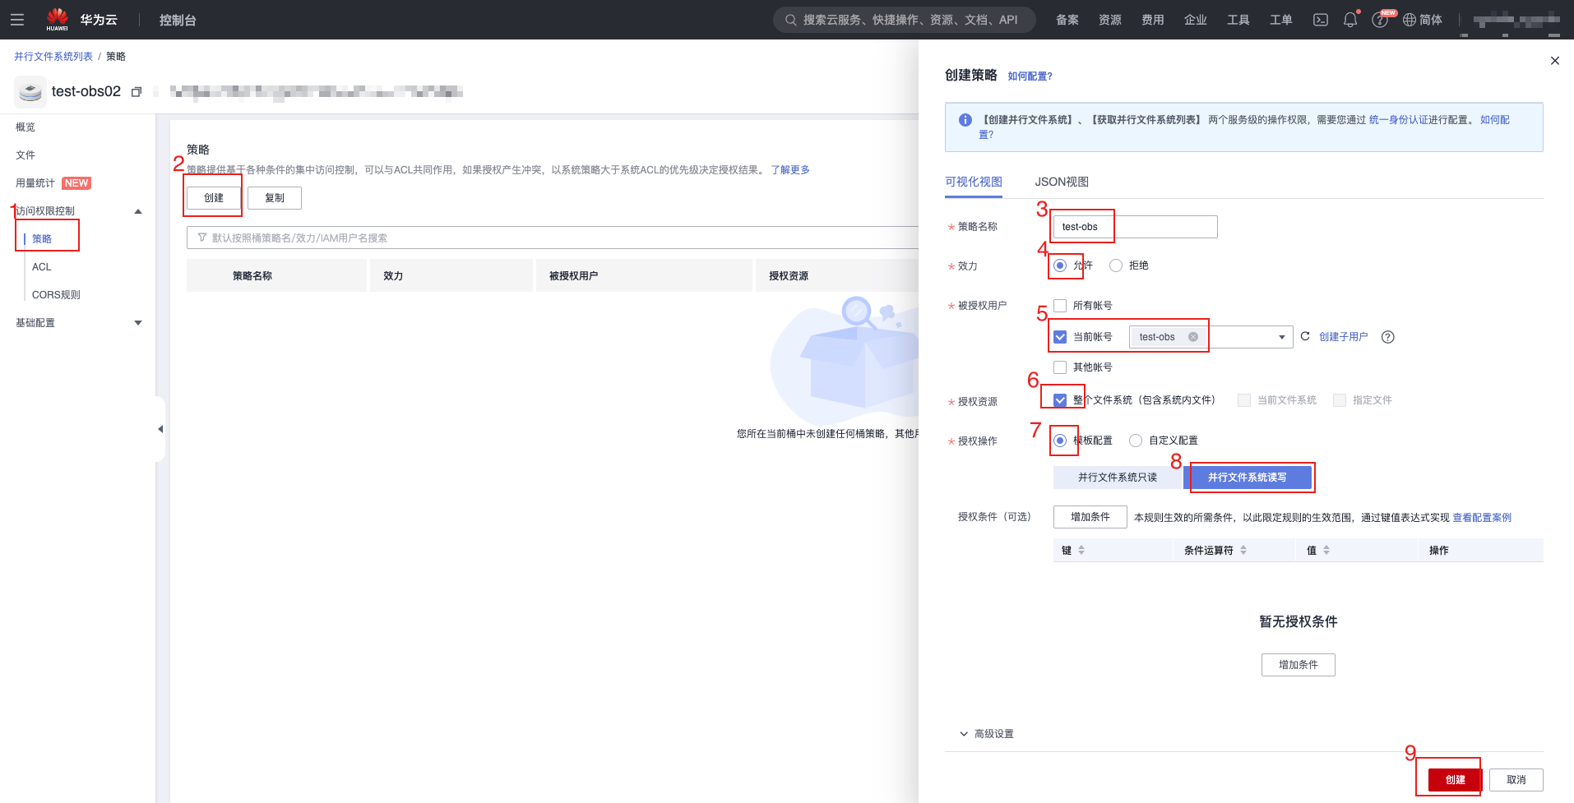Open the hamburger navigation menu

17,20
